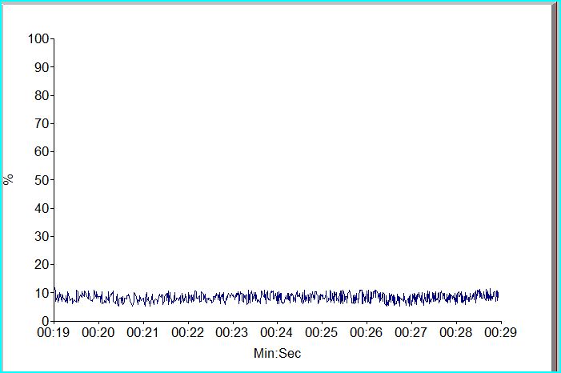
Task: Click the 0 origin label on y-axis
Action: (46, 321)
